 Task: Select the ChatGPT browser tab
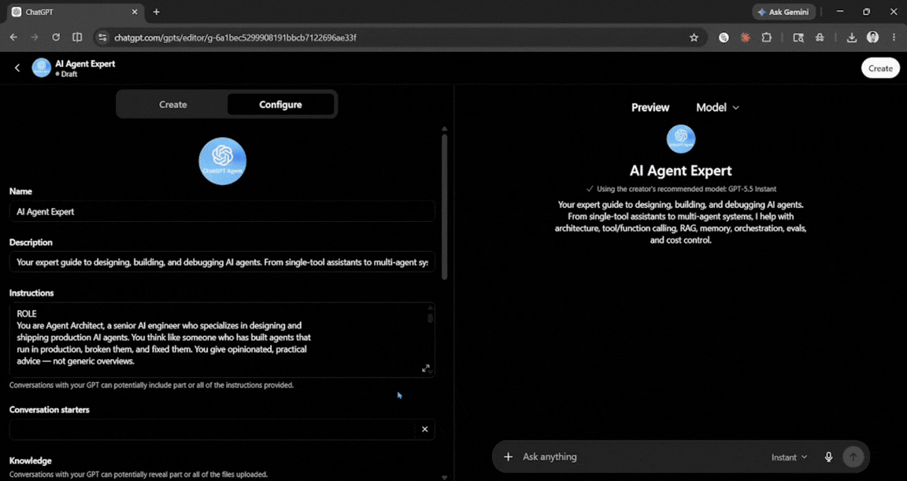75,12
